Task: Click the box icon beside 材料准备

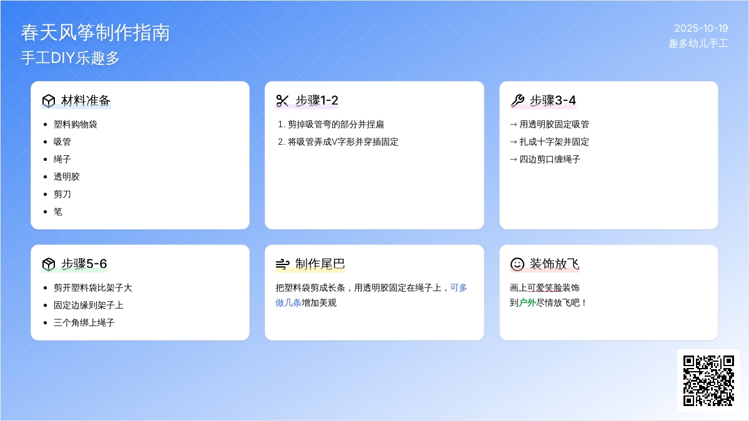Action: [x=49, y=100]
